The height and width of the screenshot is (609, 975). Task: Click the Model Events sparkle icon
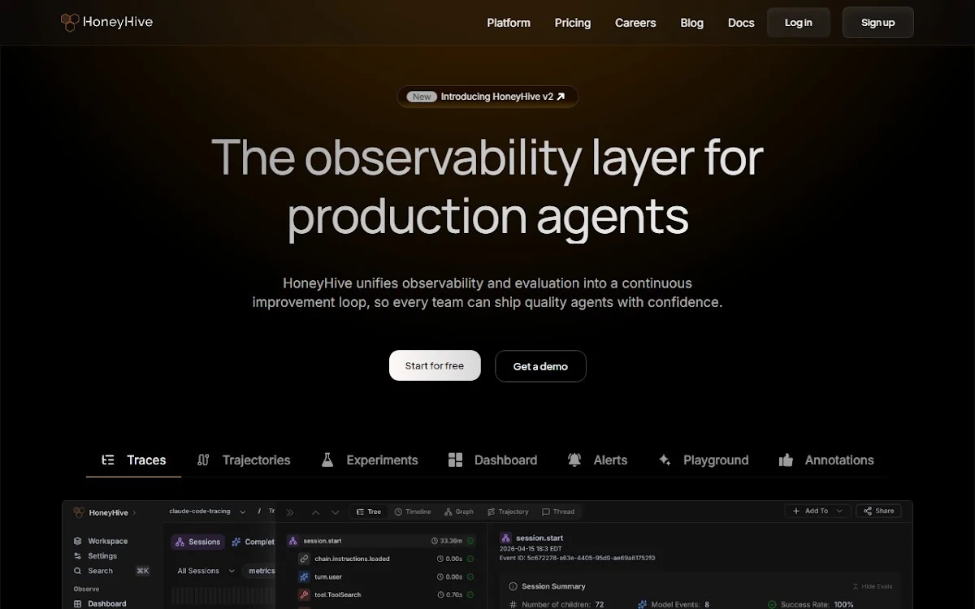642,604
